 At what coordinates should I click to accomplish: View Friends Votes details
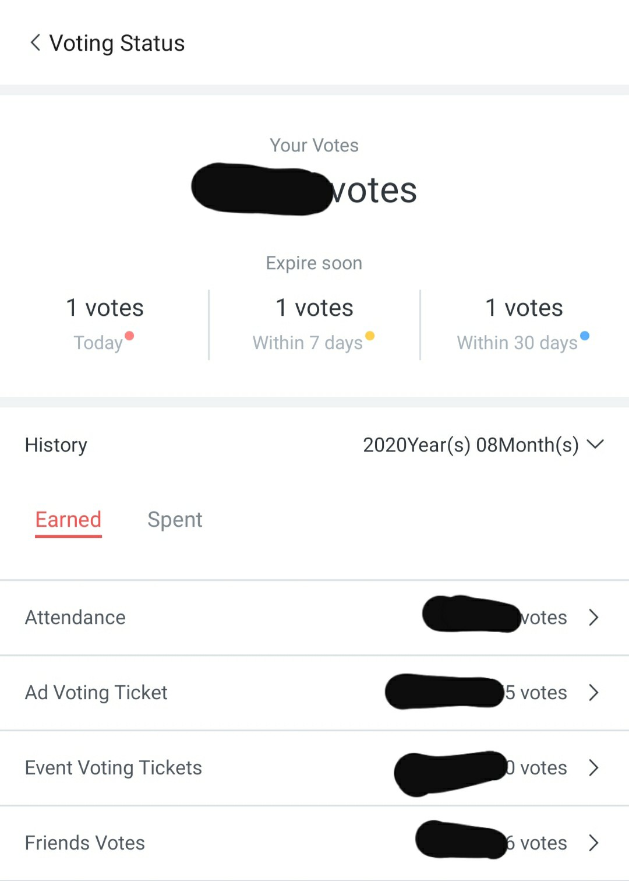(x=314, y=843)
